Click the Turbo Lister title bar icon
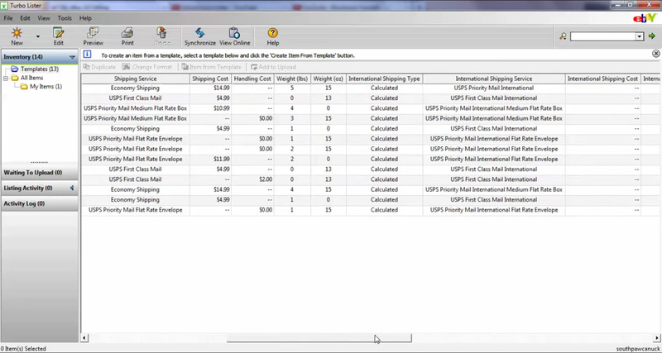The image size is (662, 353). 4,6
